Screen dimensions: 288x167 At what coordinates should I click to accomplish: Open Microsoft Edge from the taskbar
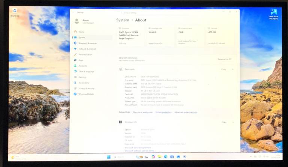(166, 157)
